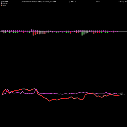Click the 'Price' legend label

(4, 6)
